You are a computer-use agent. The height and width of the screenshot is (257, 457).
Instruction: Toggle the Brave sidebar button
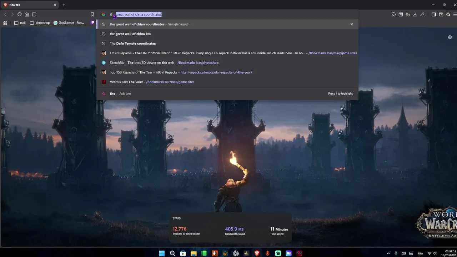point(434,14)
